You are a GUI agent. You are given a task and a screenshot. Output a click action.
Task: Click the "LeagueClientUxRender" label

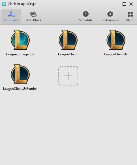[20, 89]
